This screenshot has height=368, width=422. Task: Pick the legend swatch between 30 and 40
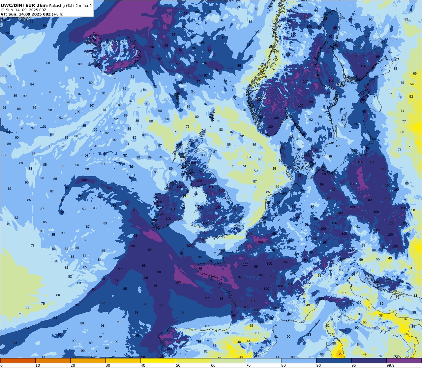point(123,360)
